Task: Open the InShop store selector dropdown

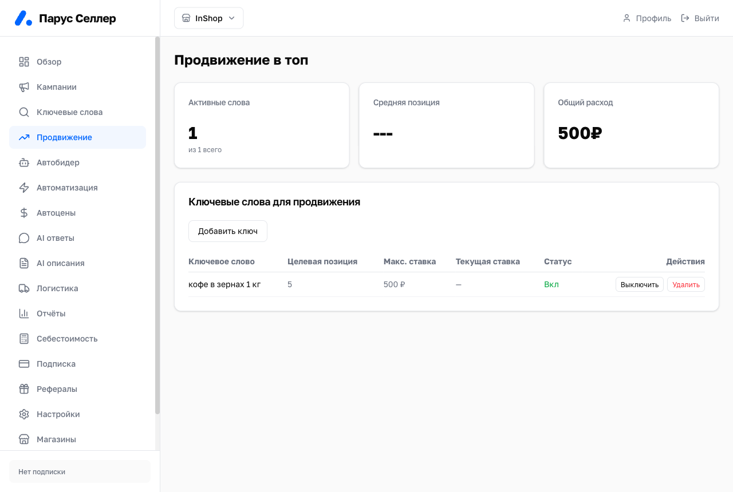Action: [208, 18]
